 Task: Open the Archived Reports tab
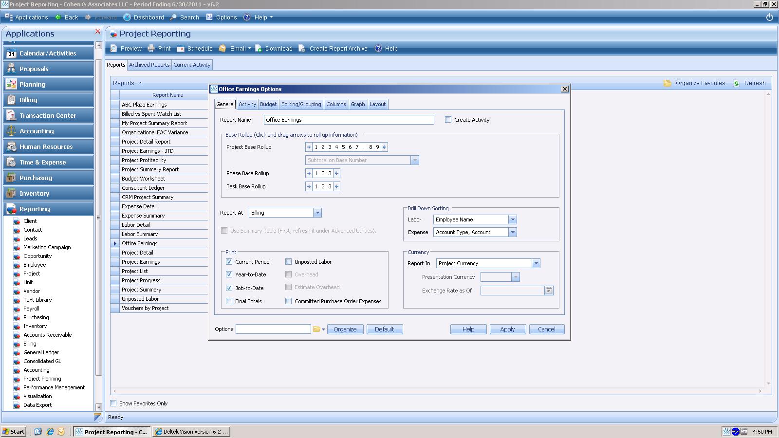pyautogui.click(x=149, y=65)
